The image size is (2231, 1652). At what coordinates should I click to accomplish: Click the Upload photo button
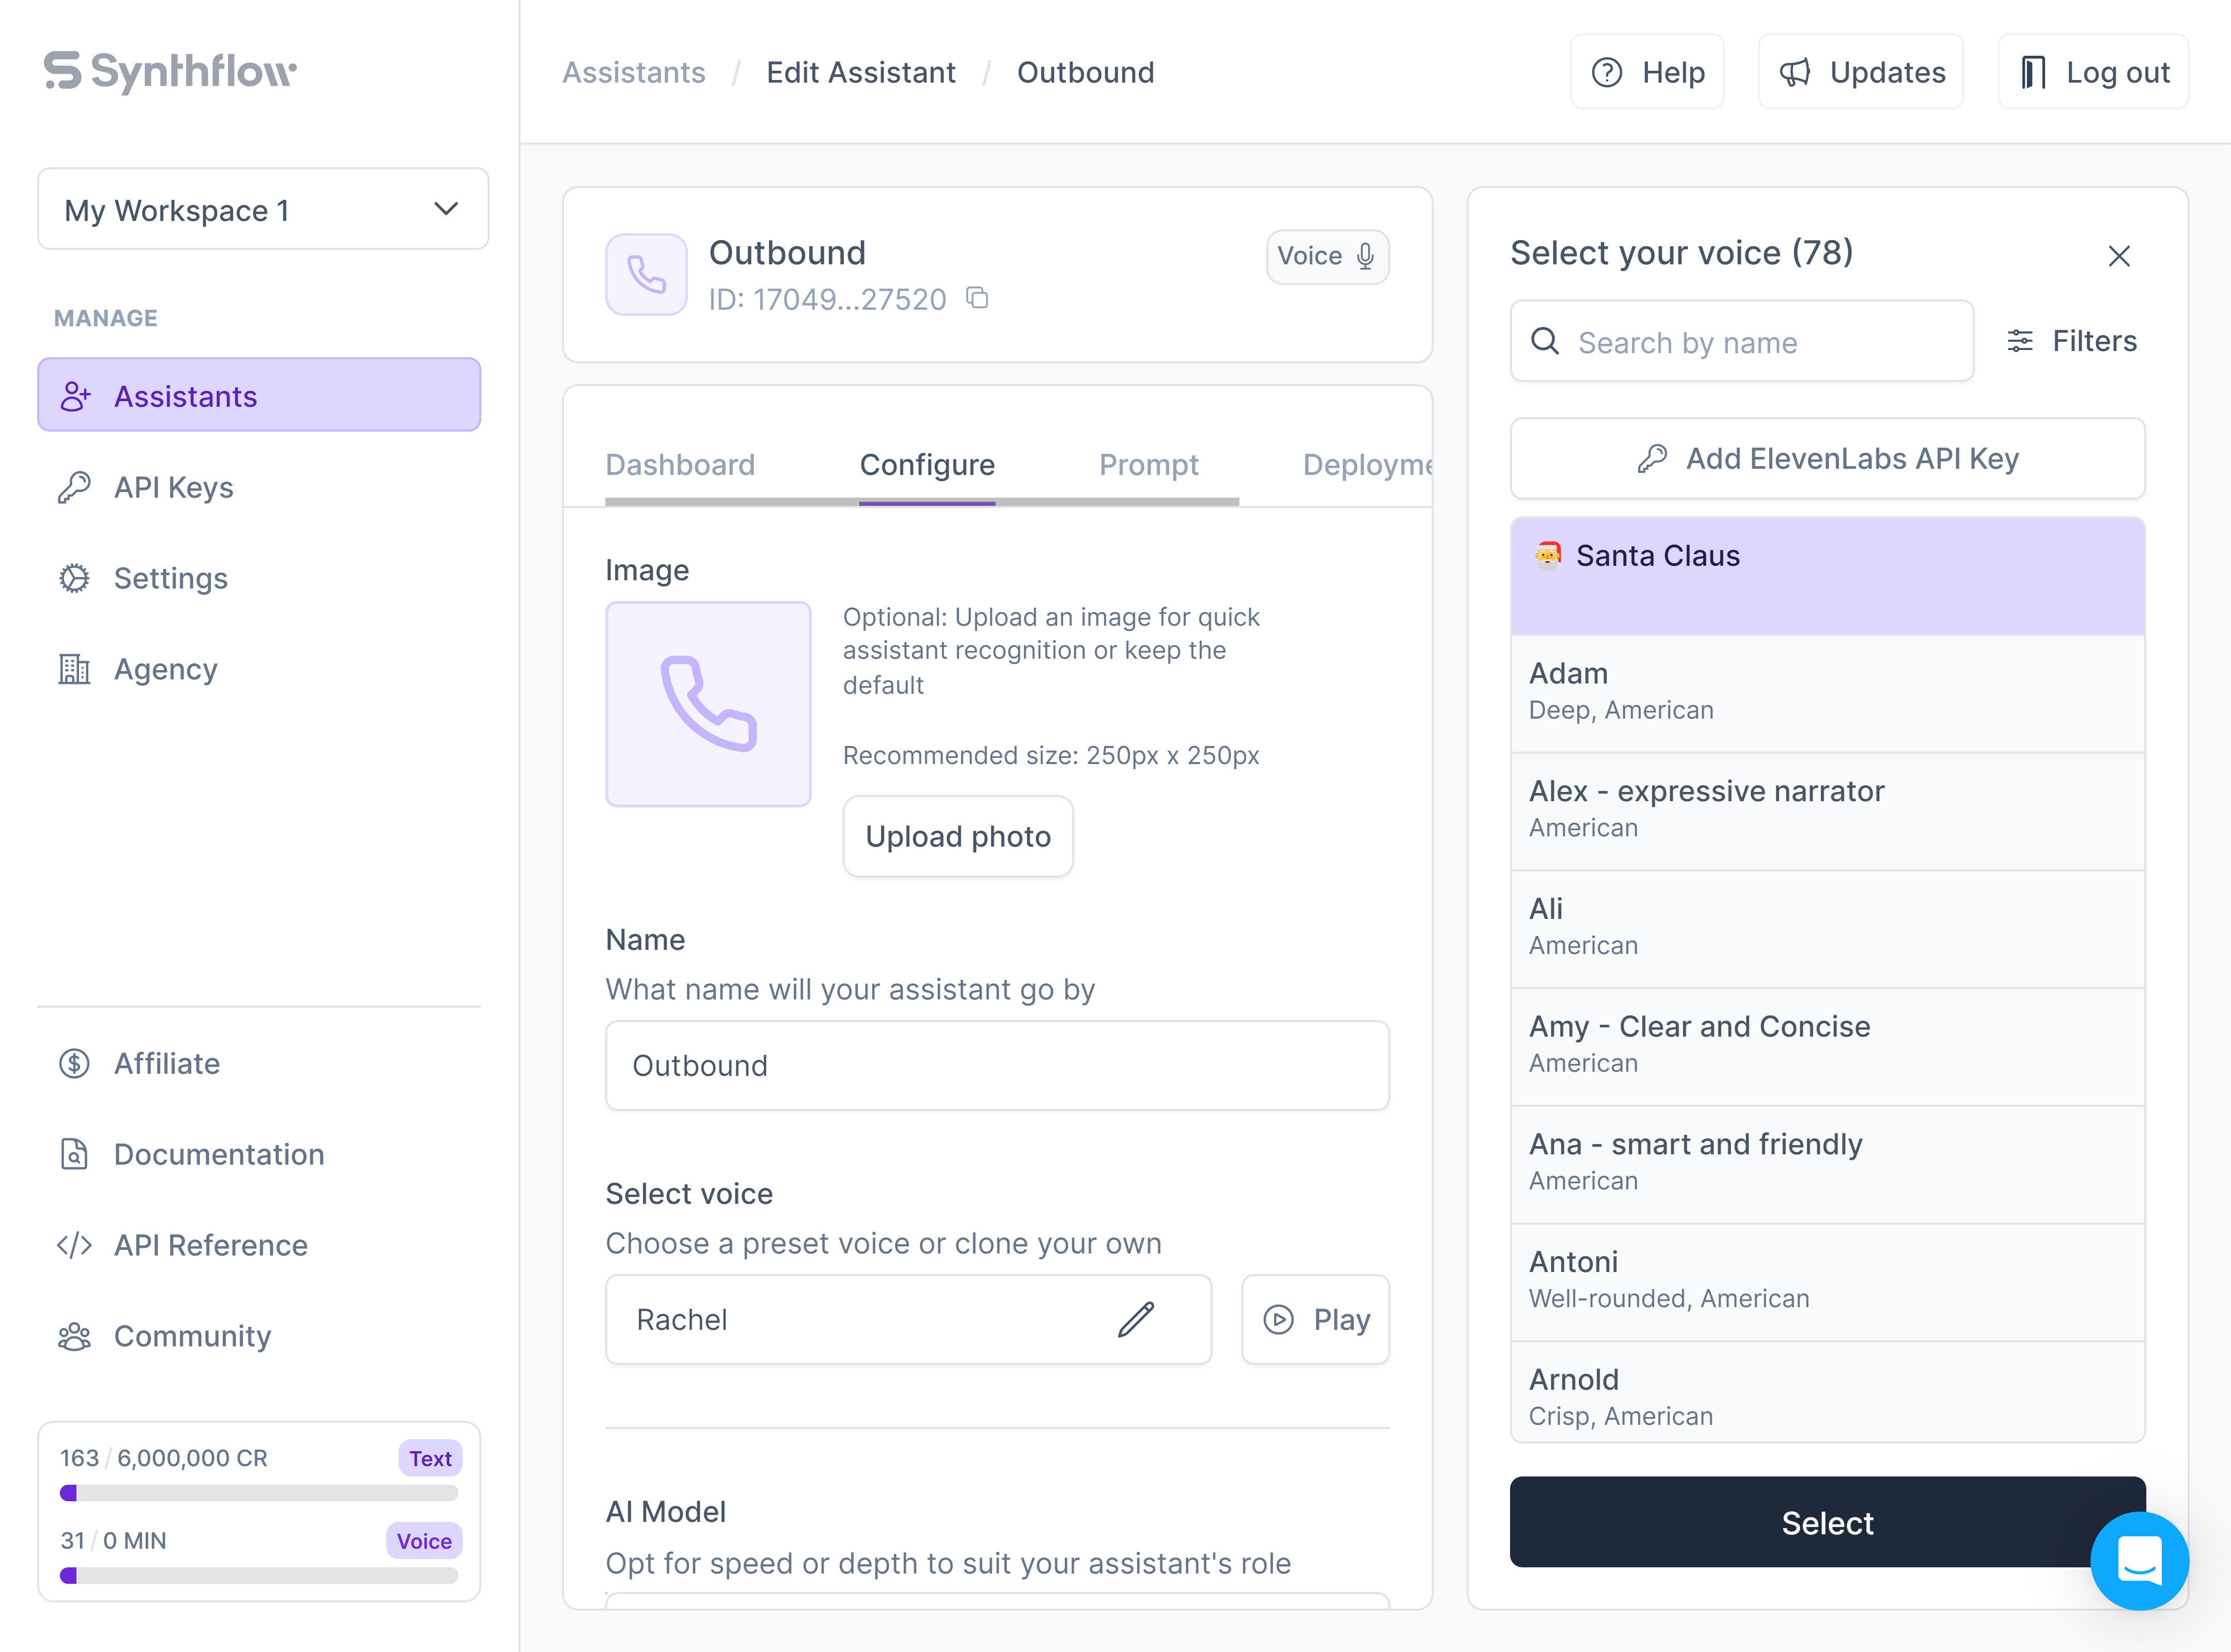[x=957, y=836]
